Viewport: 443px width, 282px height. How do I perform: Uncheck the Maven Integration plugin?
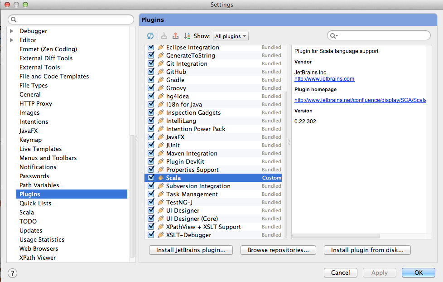pyautogui.click(x=150, y=153)
